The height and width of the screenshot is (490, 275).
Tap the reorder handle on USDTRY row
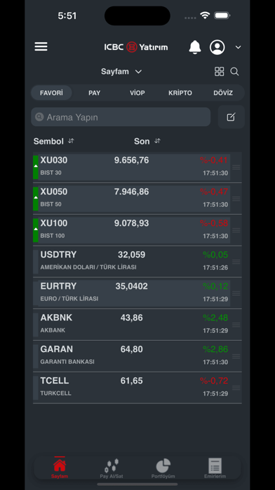click(x=236, y=262)
